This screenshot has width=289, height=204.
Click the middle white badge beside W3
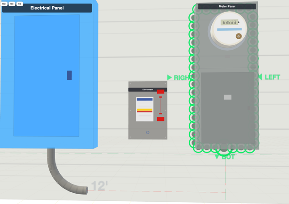pos(12,4)
